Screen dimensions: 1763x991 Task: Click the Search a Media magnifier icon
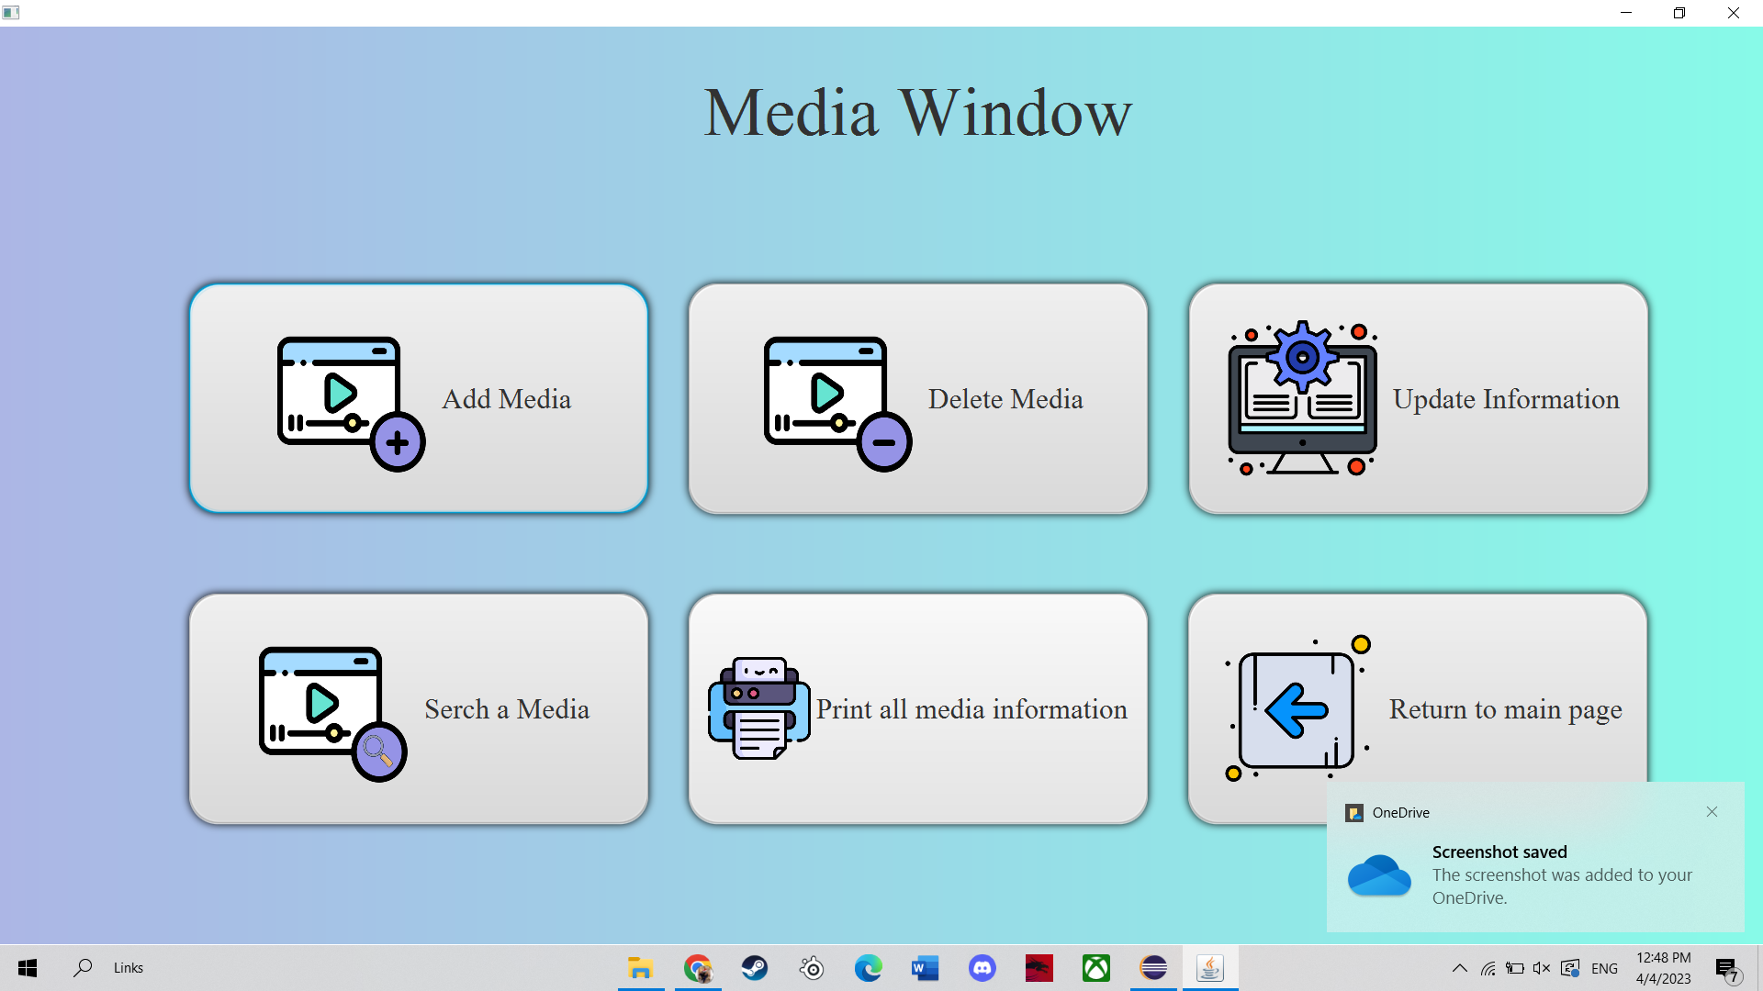[332, 713]
